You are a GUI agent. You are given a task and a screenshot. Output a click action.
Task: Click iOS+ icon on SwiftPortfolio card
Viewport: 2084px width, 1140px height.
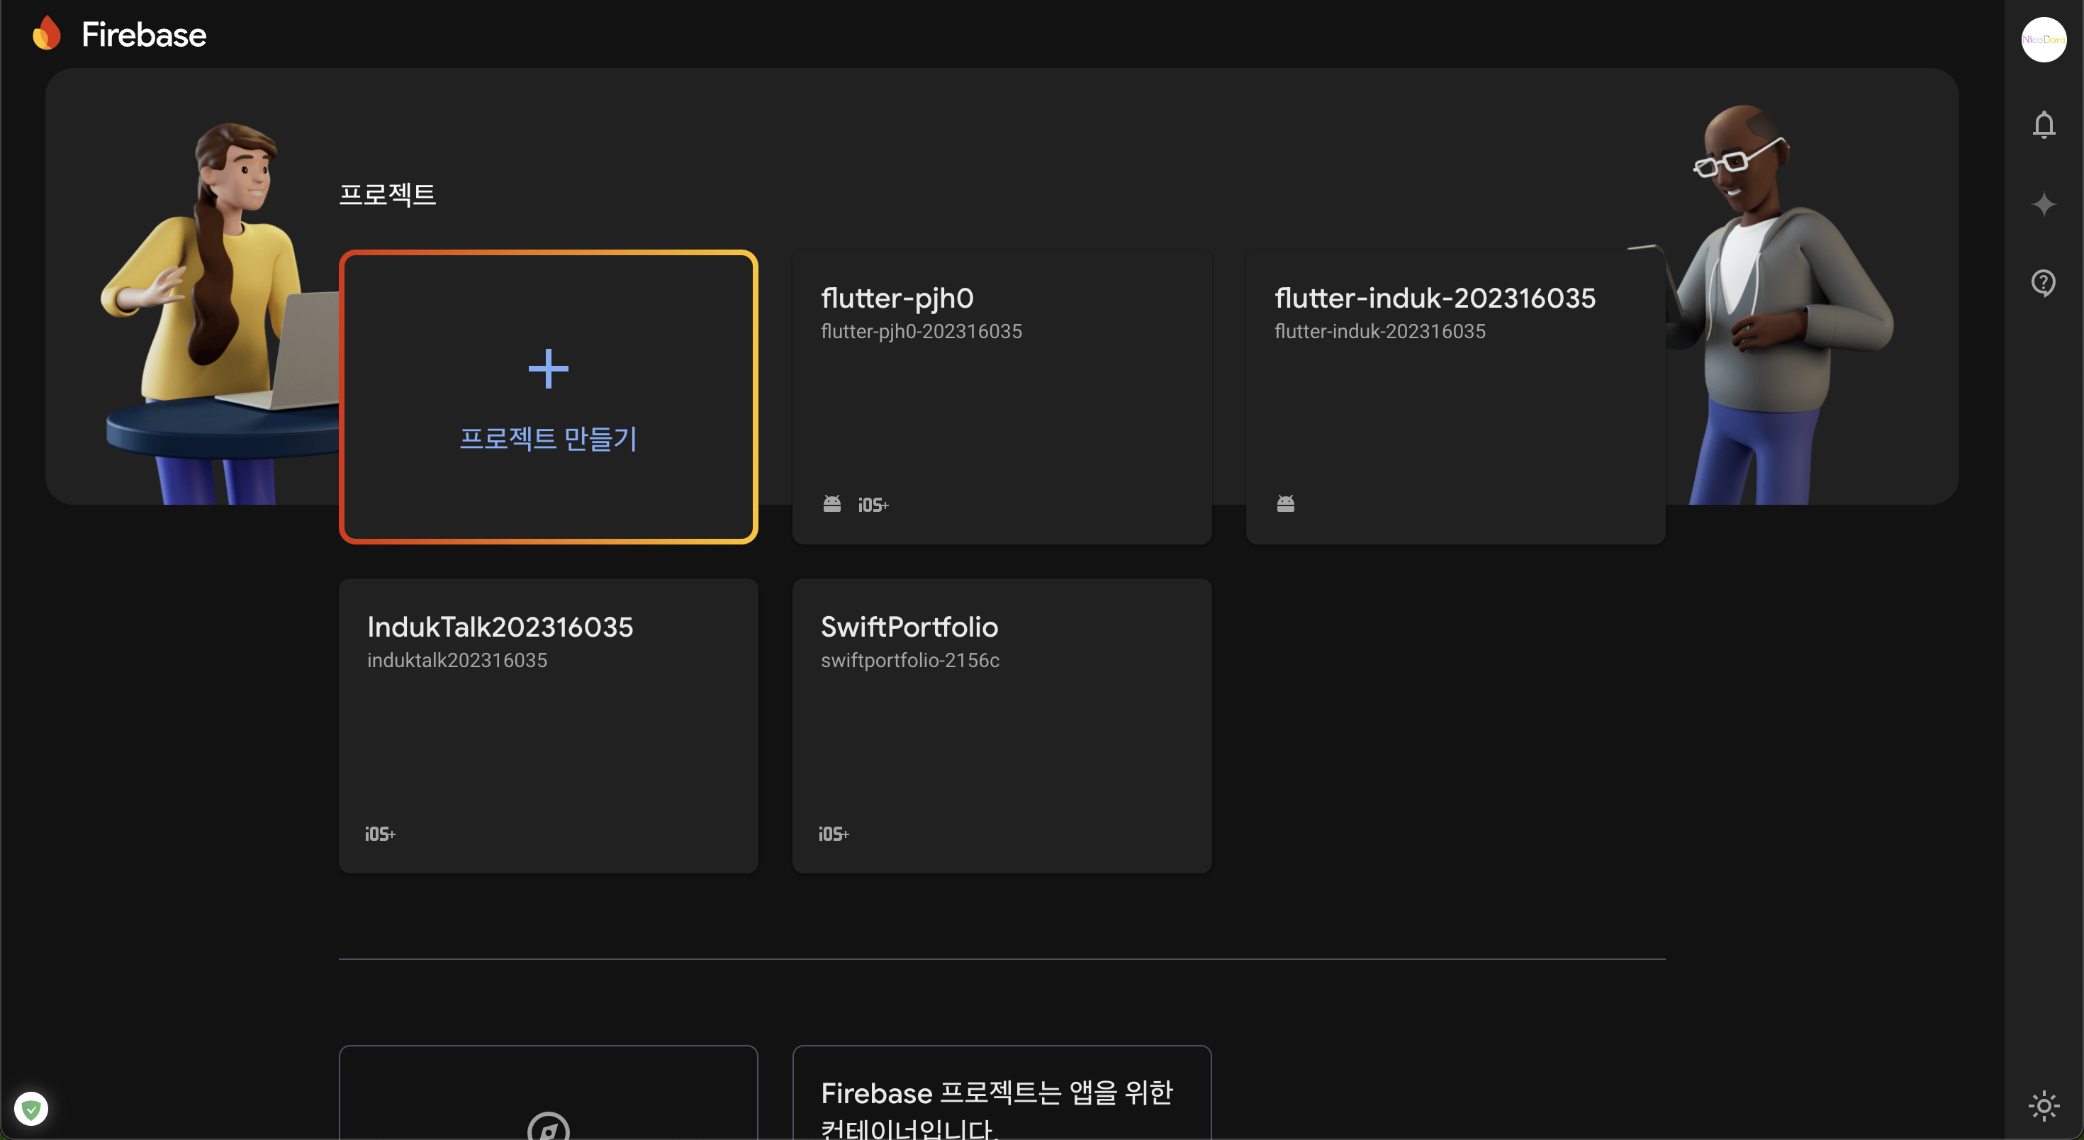tap(834, 833)
